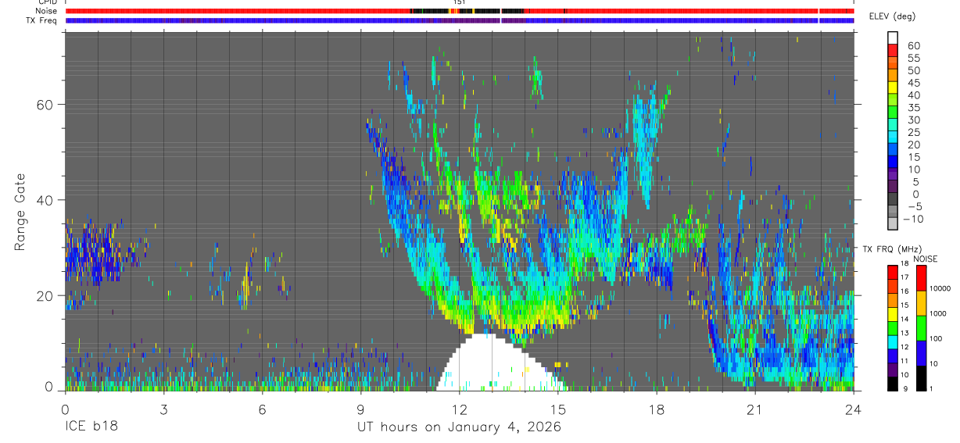
Task: Click the ELEV value "30"
Action: 913,120
